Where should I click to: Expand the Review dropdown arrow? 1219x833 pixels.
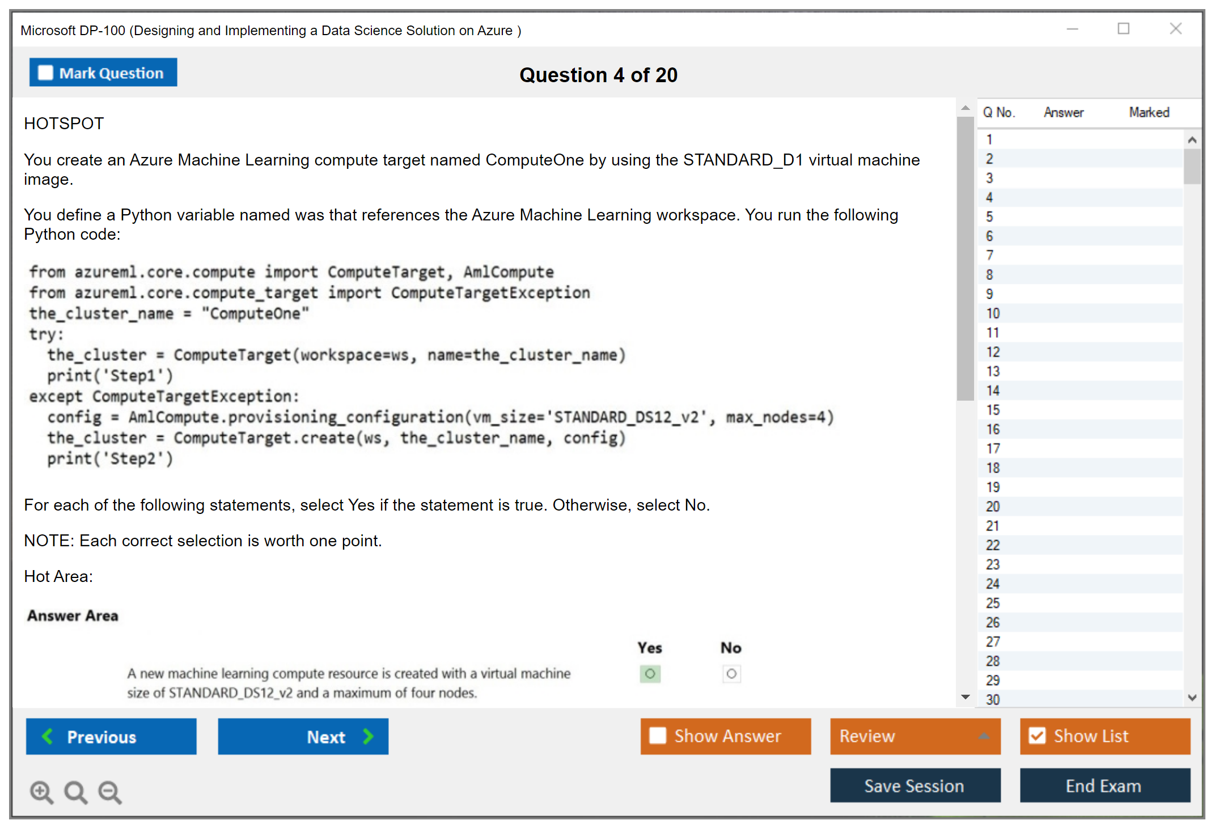(984, 736)
